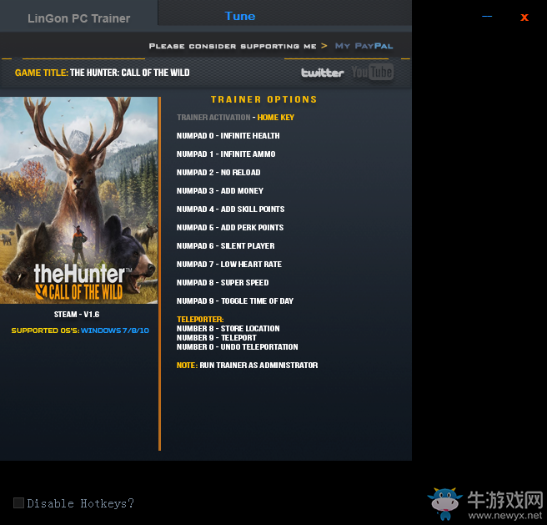
Task: Click 'Run Trainer As Administrator' note
Action: 258,366
